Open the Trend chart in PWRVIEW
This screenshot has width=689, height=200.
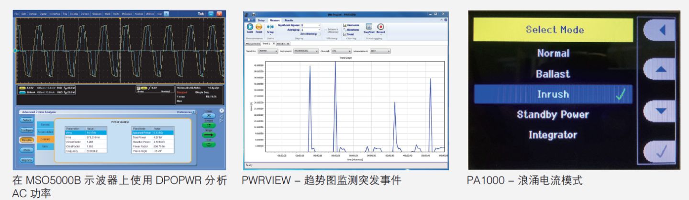pos(348,34)
